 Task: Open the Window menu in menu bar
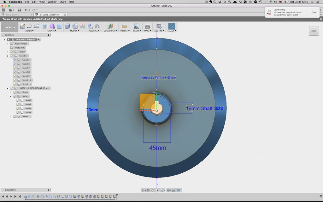click(x=52, y=2)
